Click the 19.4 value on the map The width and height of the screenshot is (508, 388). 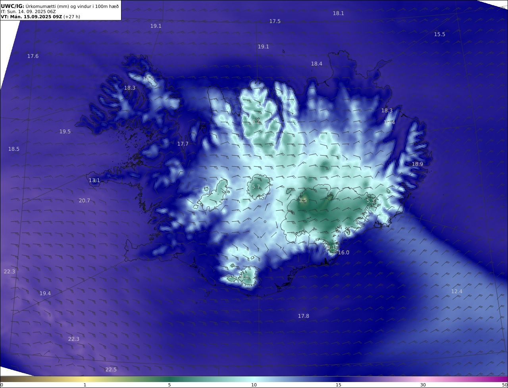pyautogui.click(x=45, y=293)
